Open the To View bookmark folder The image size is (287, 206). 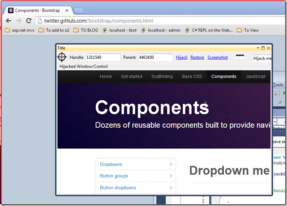(248, 30)
